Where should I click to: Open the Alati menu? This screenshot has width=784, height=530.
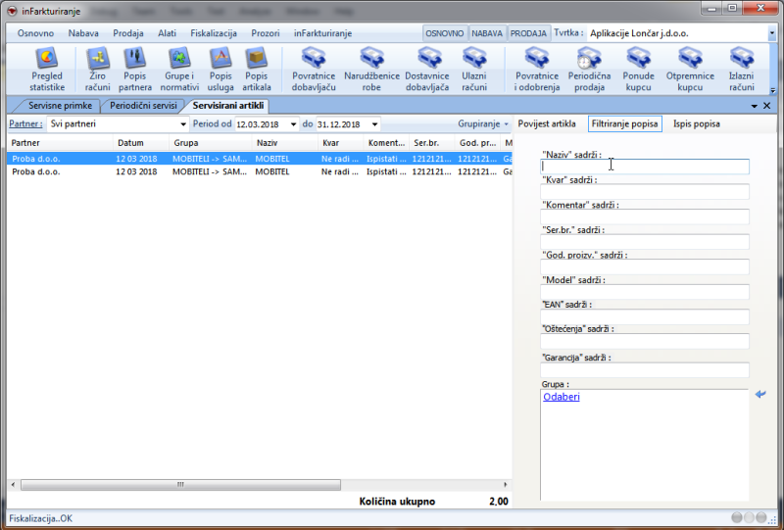[x=167, y=33]
